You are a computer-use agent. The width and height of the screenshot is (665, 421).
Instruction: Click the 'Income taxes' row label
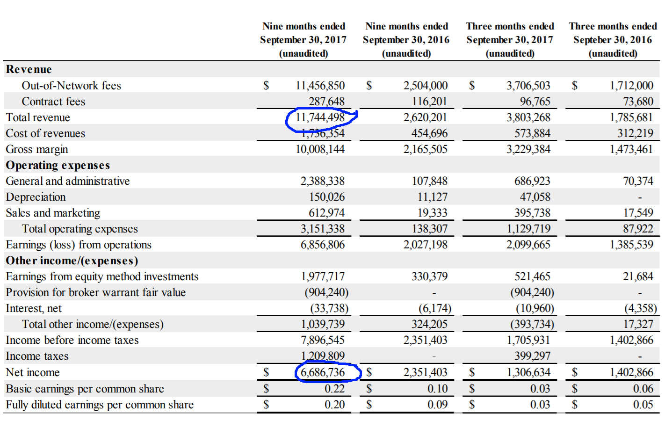(x=37, y=356)
